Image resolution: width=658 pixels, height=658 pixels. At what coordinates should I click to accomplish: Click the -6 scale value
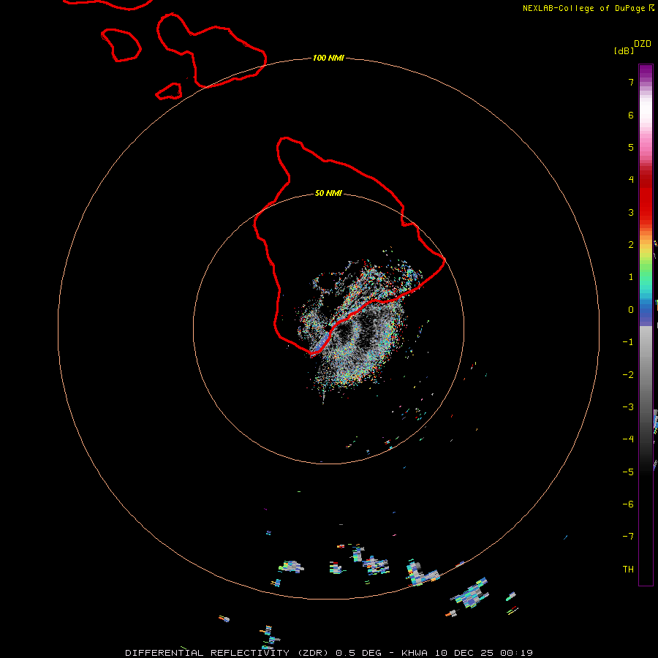coord(628,504)
